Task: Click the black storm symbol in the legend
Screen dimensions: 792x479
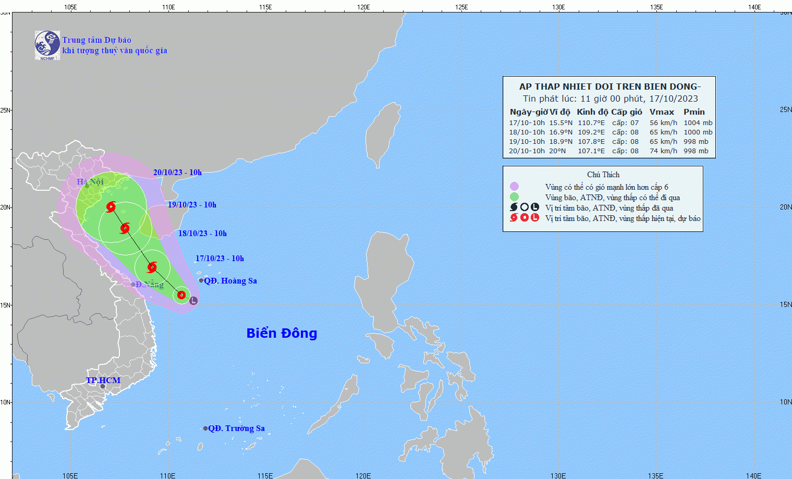Action: point(514,207)
